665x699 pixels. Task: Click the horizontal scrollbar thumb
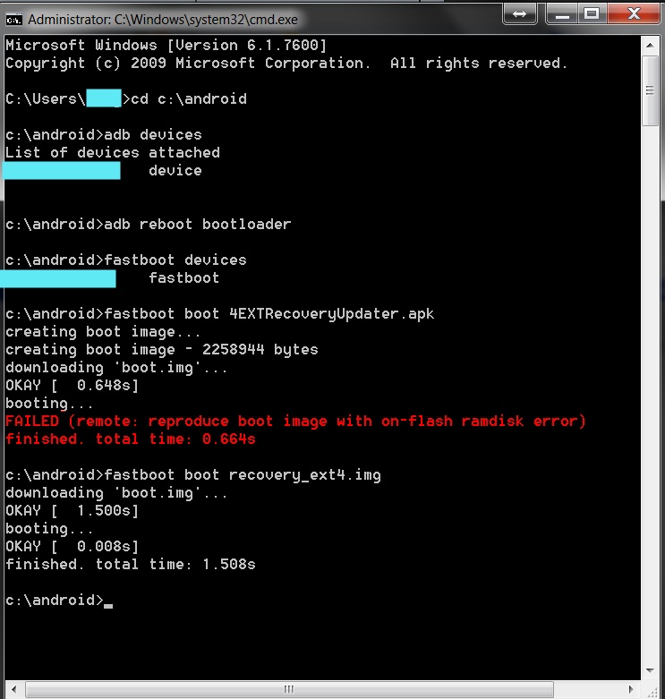click(286, 690)
